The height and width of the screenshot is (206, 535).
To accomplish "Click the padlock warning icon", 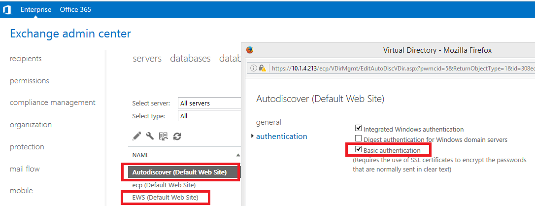I will pos(262,68).
